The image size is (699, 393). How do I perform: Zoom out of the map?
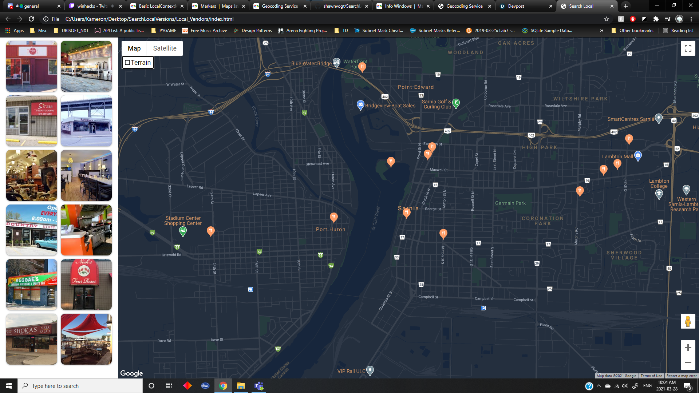coord(688,362)
